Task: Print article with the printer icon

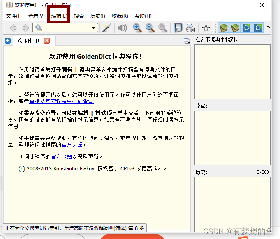Action: coord(190,28)
